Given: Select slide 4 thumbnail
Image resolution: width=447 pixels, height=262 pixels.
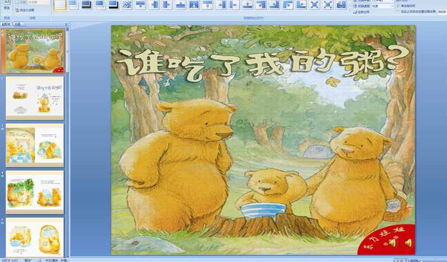Looking at the screenshot, I should pos(35,192).
